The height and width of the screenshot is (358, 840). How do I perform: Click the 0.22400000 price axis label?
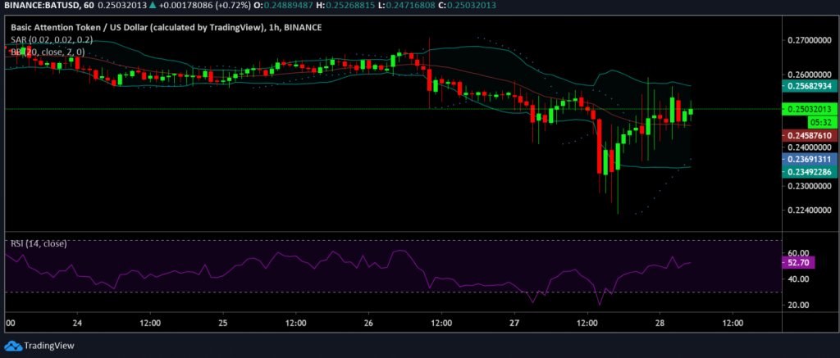pyautogui.click(x=809, y=211)
